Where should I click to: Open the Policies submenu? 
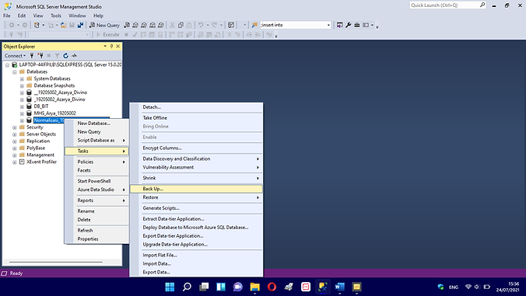coord(96,162)
